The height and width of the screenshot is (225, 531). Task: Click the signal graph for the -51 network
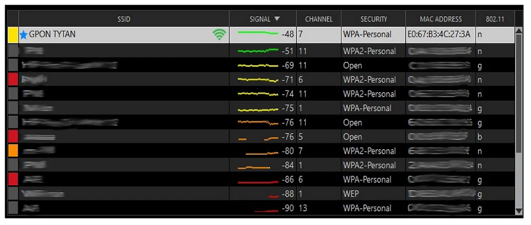point(258,51)
